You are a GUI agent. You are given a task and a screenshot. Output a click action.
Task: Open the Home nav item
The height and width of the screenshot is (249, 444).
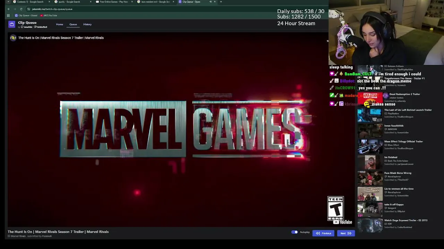pyautogui.click(x=60, y=24)
